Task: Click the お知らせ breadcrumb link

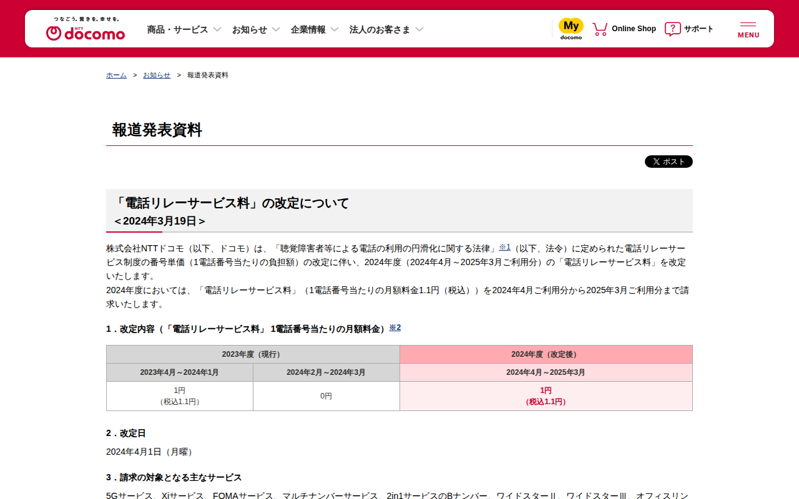Action: click(157, 75)
